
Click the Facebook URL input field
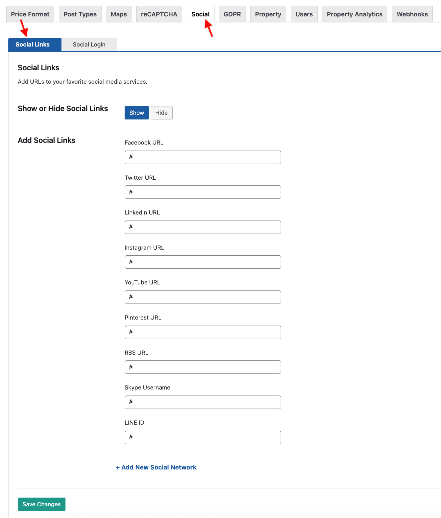point(203,157)
